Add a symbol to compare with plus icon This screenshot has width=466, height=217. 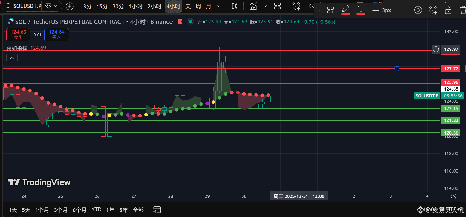pyautogui.click(x=70, y=6)
